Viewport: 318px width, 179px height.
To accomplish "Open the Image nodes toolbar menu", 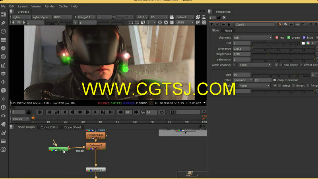I will tap(3, 15).
